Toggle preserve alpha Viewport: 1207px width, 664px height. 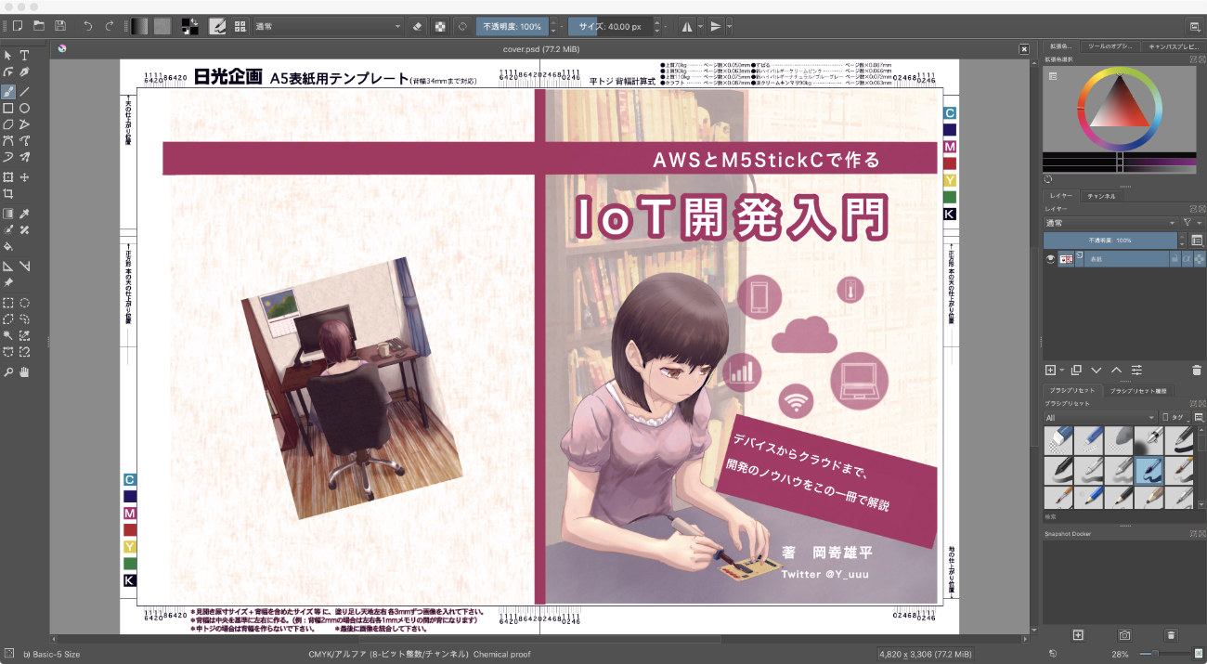click(440, 26)
